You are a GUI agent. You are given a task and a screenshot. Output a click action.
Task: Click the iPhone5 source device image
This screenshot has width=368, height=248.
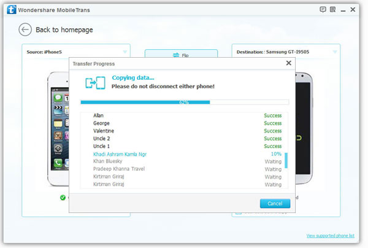click(58, 129)
